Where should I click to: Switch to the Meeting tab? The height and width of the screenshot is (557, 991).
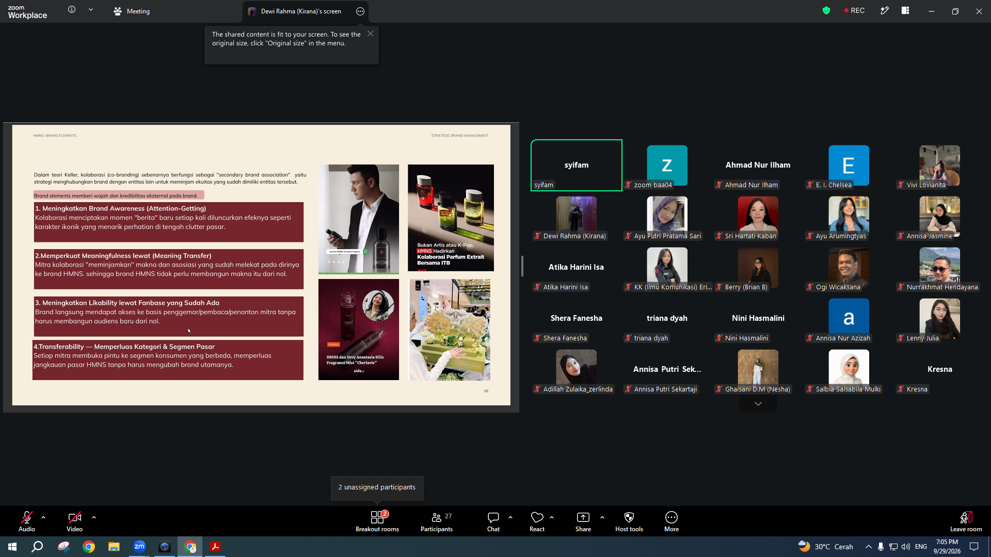(x=132, y=11)
